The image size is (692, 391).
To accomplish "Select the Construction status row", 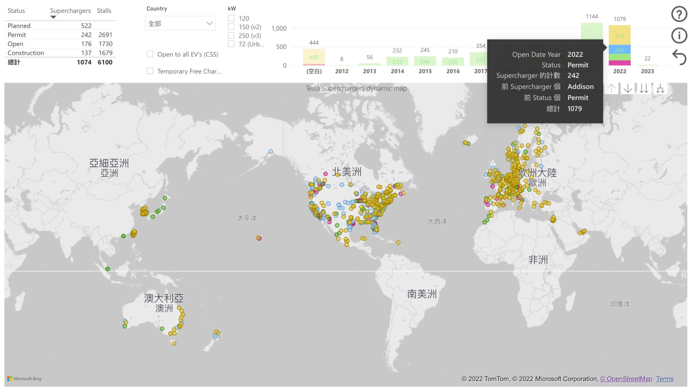I will click(60, 53).
